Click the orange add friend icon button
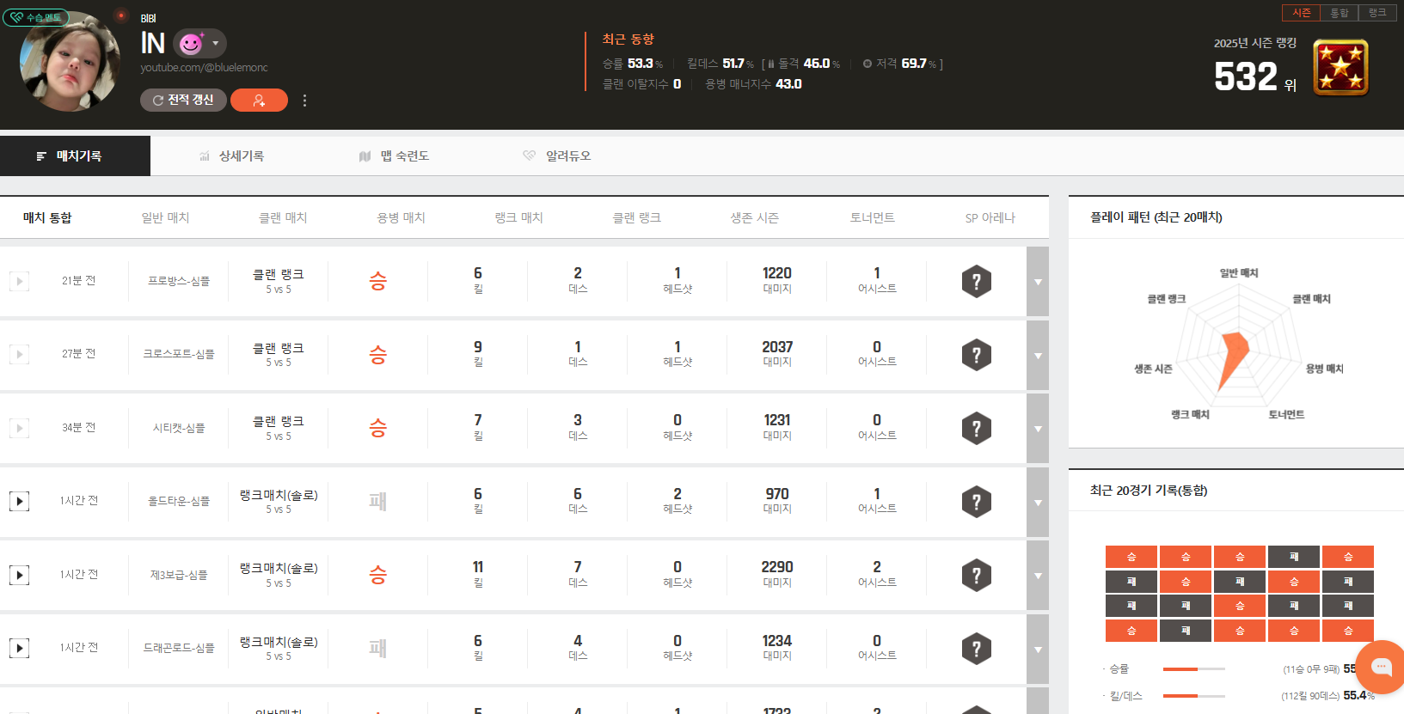Screen dimensions: 1404x714 point(259,101)
